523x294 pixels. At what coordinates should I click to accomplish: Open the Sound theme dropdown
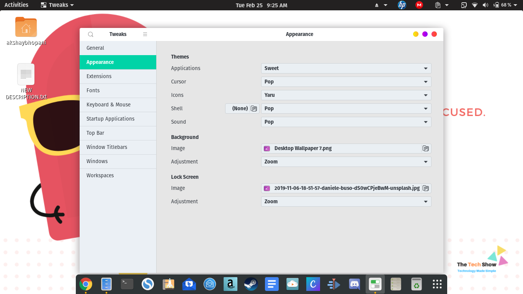346,122
